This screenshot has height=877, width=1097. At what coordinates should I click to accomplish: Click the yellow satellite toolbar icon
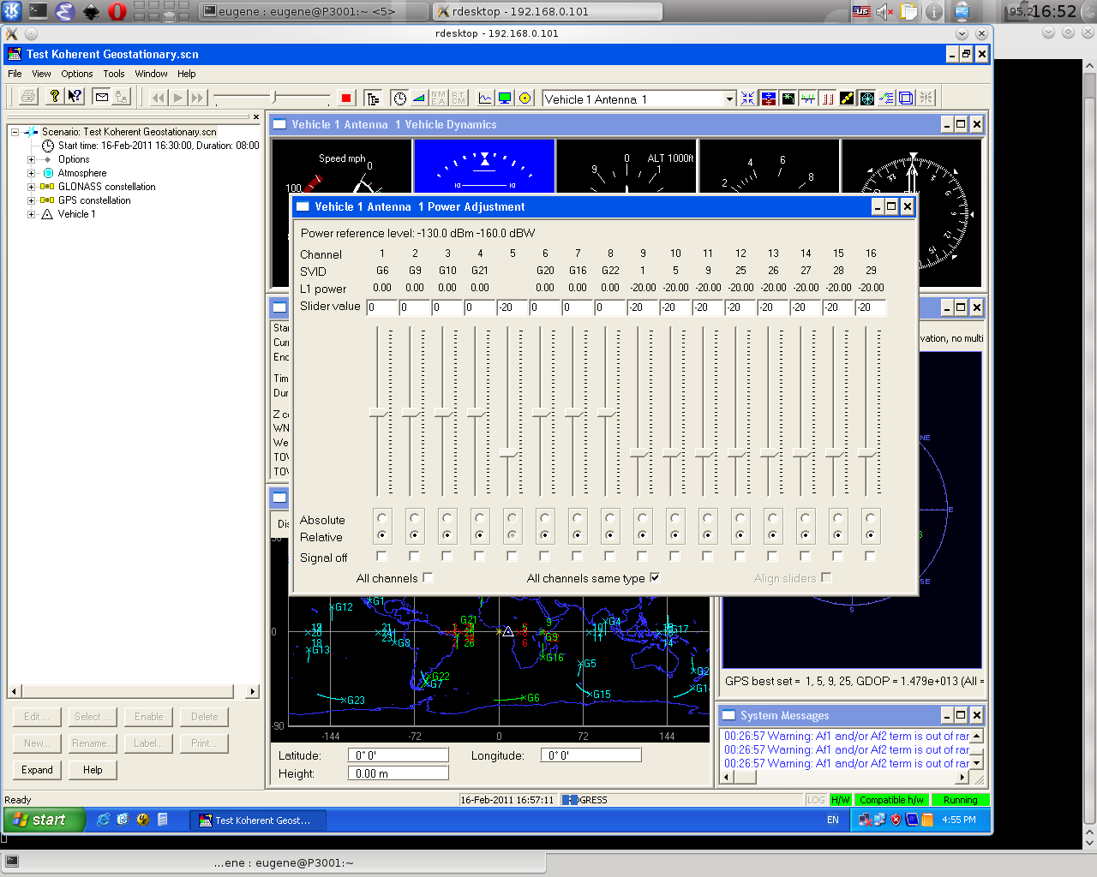847,98
